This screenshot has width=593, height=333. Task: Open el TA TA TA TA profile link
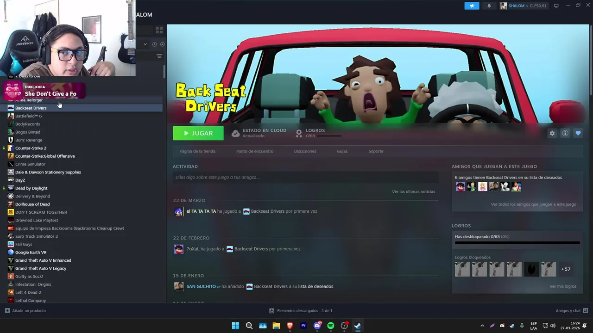coord(201,211)
